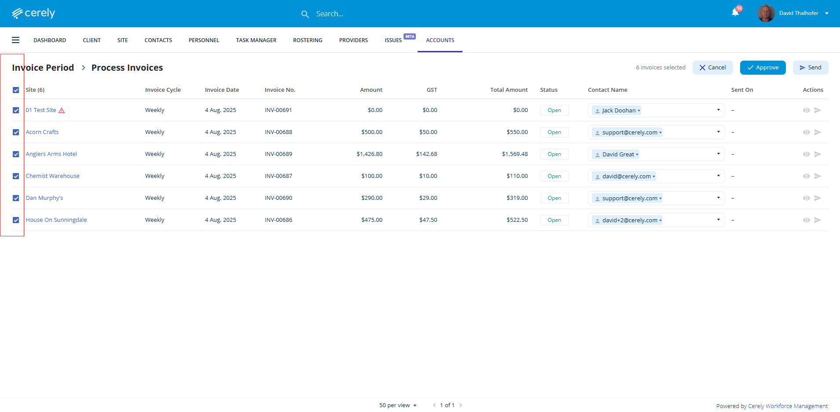Send Dan Murphy's invoice with paper plane icon
The image size is (840, 412).
[818, 198]
